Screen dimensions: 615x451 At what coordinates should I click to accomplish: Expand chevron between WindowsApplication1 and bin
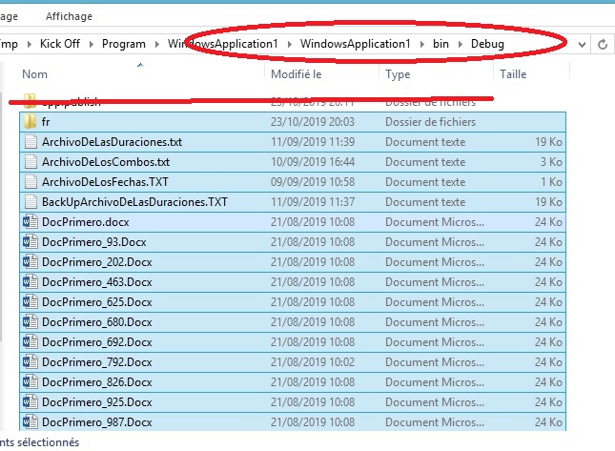point(421,44)
